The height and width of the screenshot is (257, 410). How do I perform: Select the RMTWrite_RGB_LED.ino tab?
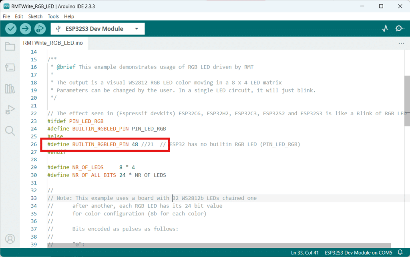pos(53,43)
